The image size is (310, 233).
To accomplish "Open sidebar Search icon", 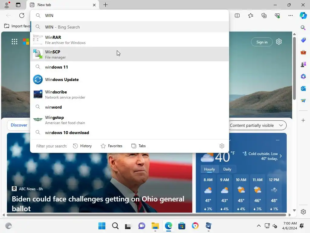I will pos(303,28).
